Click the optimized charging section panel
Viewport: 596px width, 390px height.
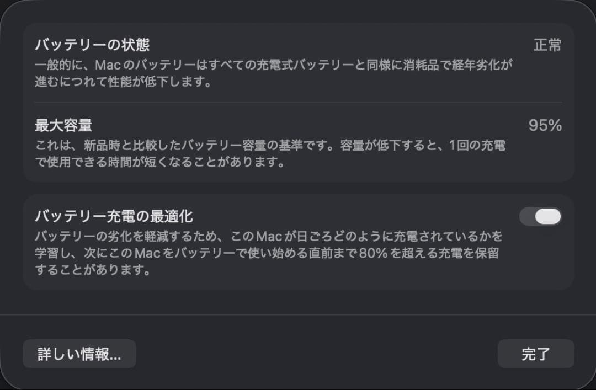pos(298,241)
